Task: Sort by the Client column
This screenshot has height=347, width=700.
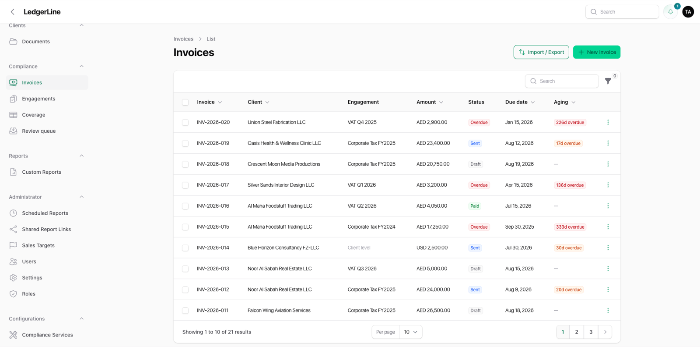Action: [259, 102]
